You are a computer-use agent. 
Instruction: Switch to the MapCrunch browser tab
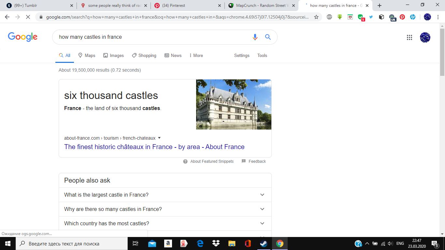pyautogui.click(x=262, y=6)
